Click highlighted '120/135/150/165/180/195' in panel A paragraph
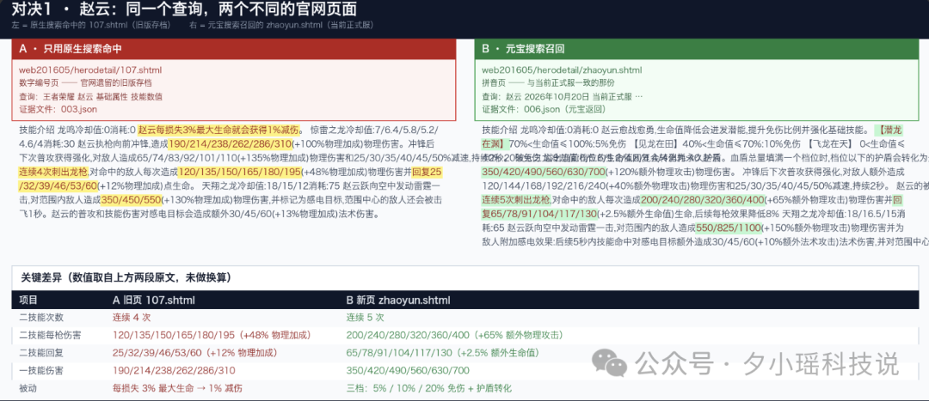 (x=239, y=172)
